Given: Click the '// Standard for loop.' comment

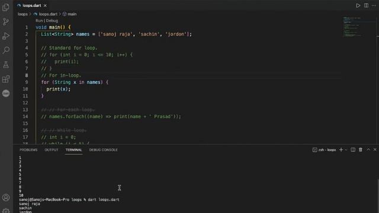Looking at the screenshot, I should click(69, 48).
